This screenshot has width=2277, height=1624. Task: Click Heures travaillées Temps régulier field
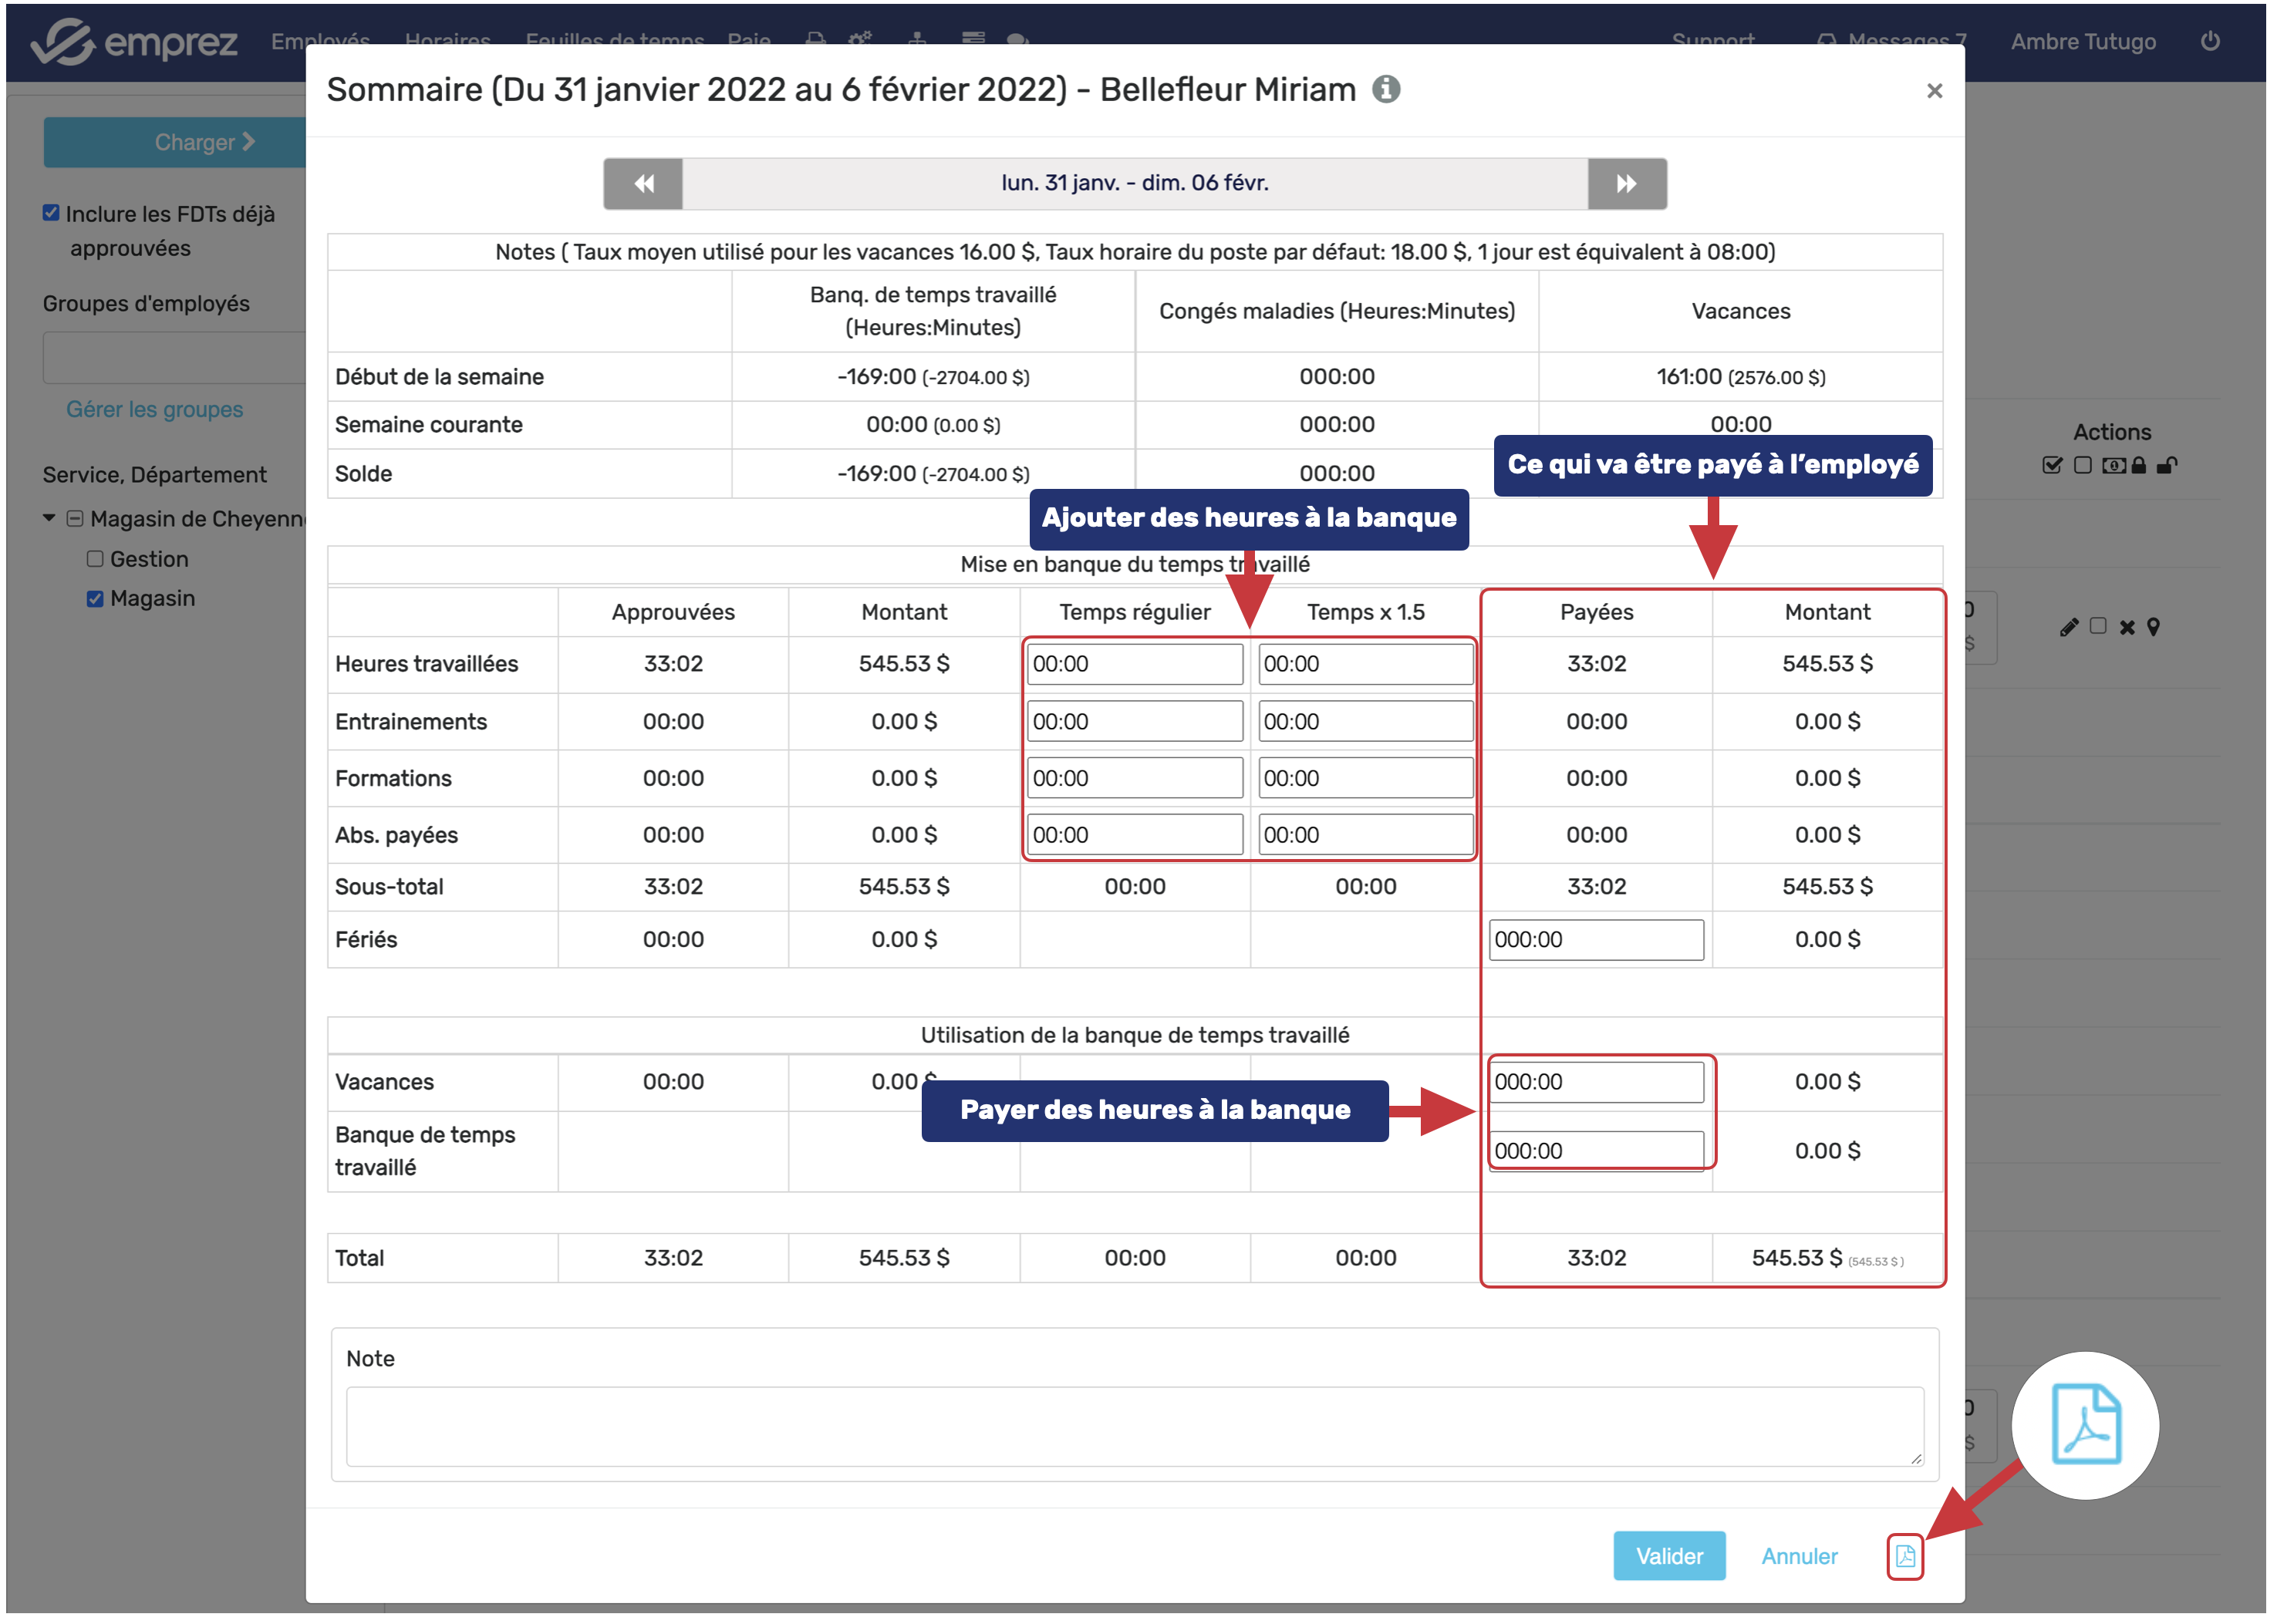(x=1134, y=665)
